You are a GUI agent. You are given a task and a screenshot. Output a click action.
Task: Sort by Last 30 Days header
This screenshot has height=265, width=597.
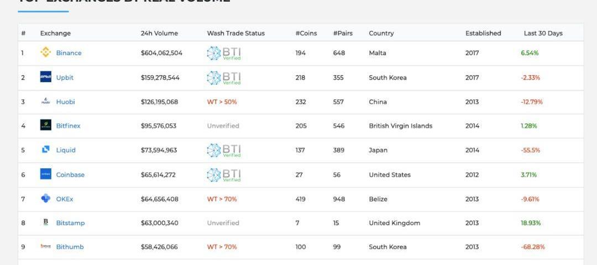point(543,33)
